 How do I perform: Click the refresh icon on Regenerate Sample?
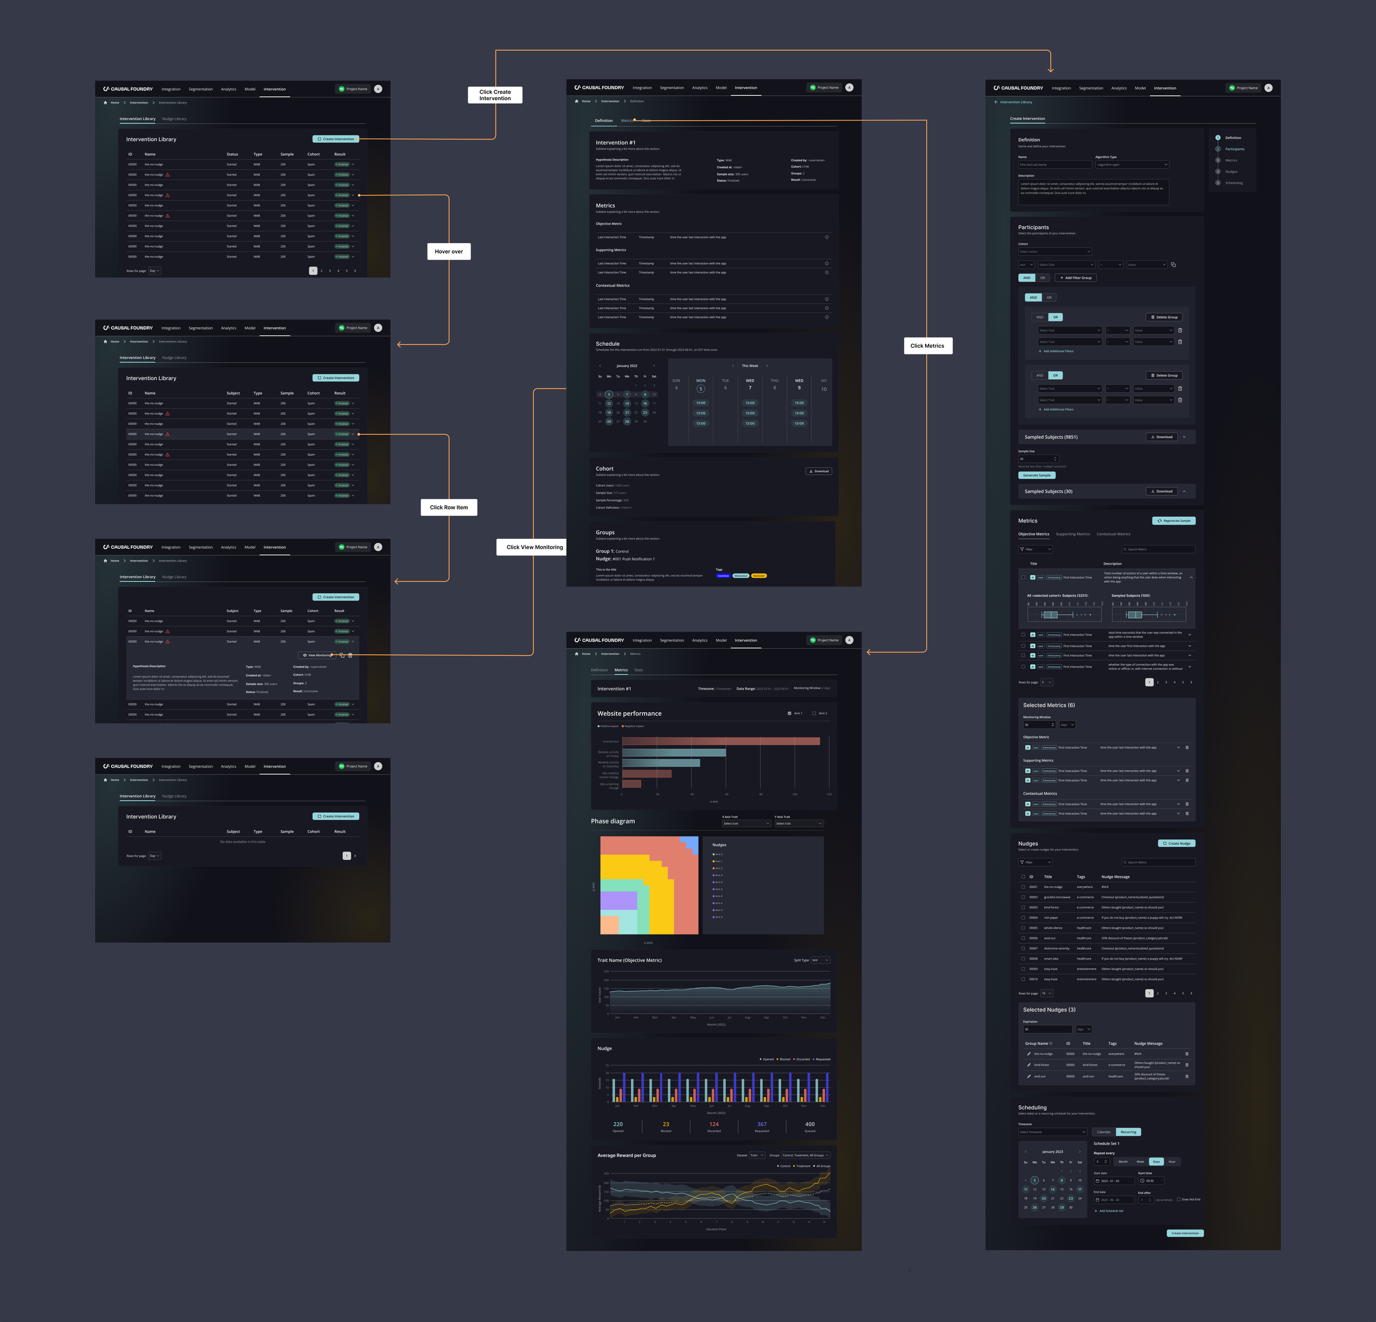click(x=1159, y=521)
